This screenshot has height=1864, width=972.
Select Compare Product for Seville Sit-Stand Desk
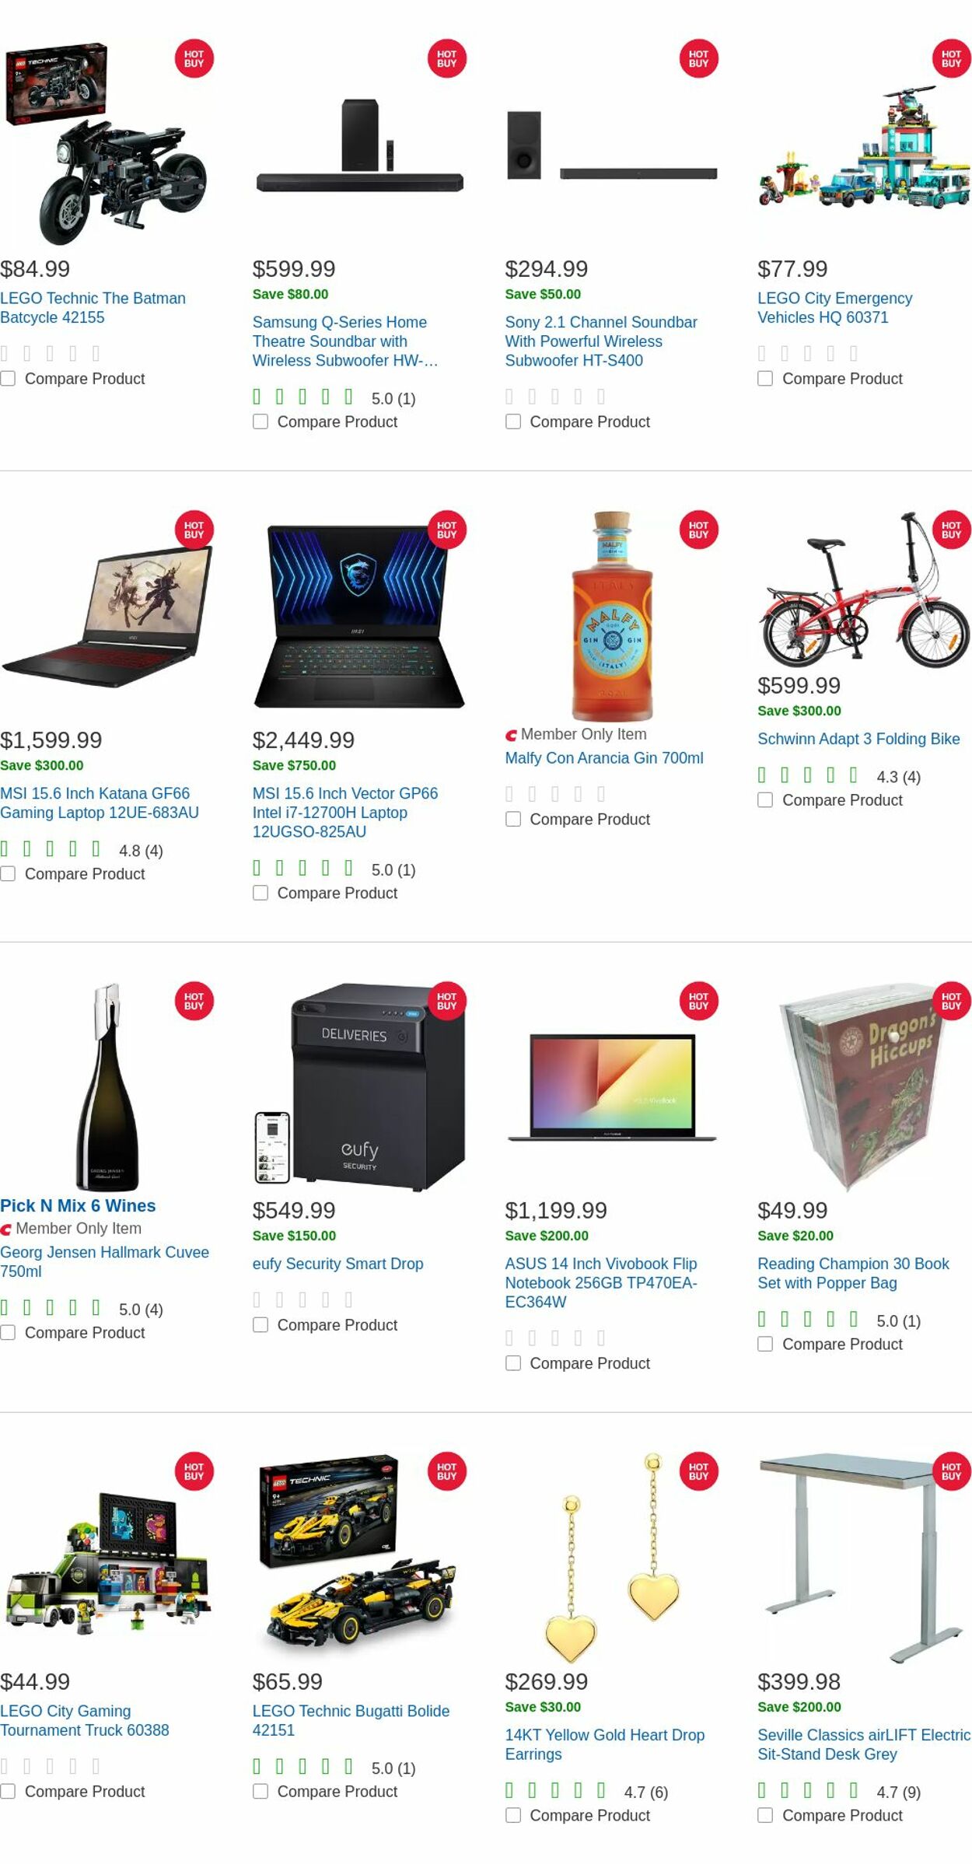765,1815
